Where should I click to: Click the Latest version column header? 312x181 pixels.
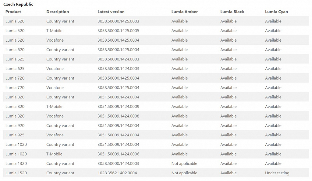click(111, 12)
